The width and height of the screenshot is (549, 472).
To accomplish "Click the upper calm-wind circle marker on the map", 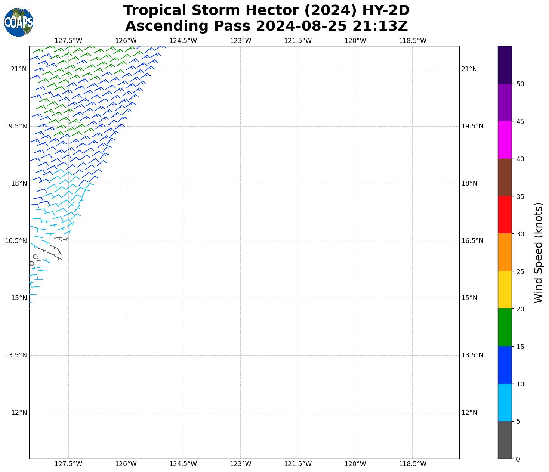I will [x=35, y=257].
